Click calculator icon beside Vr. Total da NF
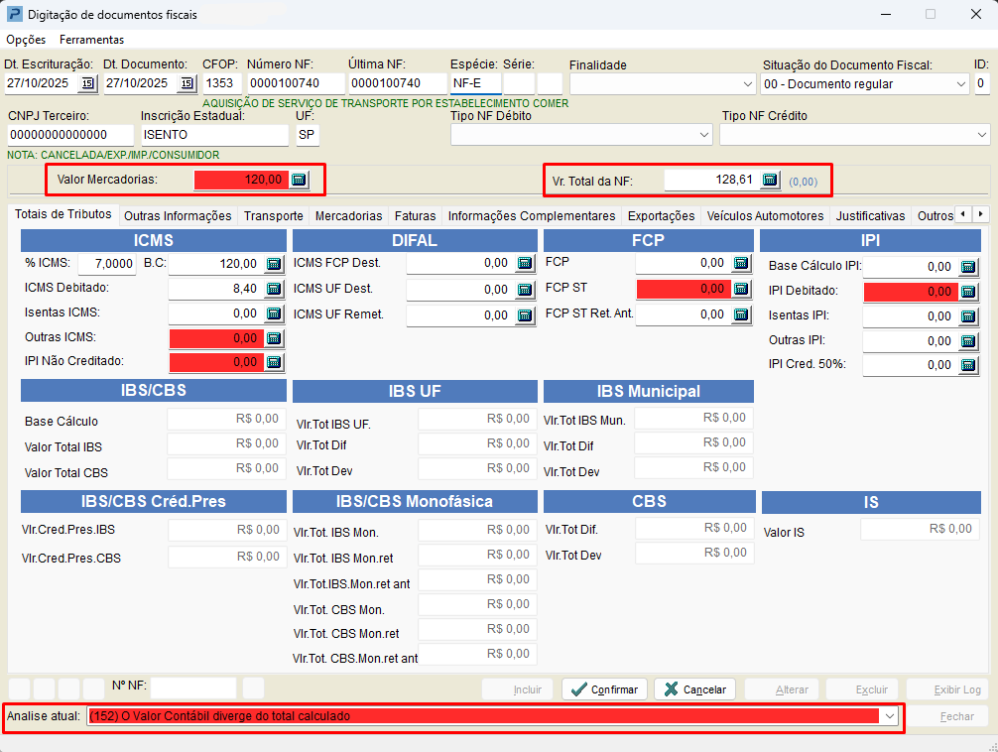 [770, 180]
